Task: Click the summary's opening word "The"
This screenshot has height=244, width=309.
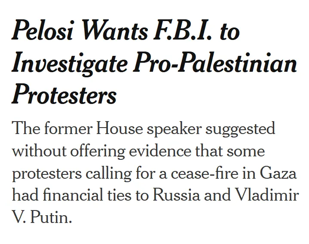Action: click(24, 129)
